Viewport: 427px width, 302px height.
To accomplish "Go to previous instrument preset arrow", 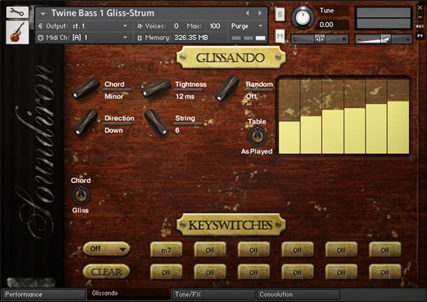I will pyautogui.click(x=247, y=13).
